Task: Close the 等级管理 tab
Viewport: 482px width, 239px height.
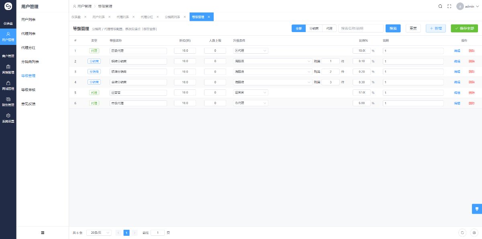Action: tap(209, 17)
